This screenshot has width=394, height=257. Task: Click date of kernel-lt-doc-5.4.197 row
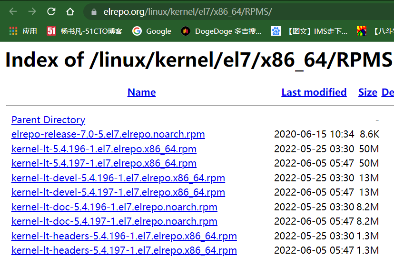[314, 221]
